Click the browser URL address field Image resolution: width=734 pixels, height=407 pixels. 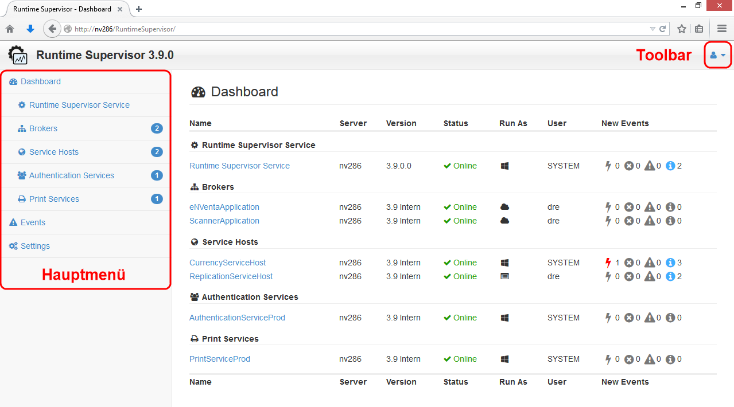pyautogui.click(x=344, y=29)
